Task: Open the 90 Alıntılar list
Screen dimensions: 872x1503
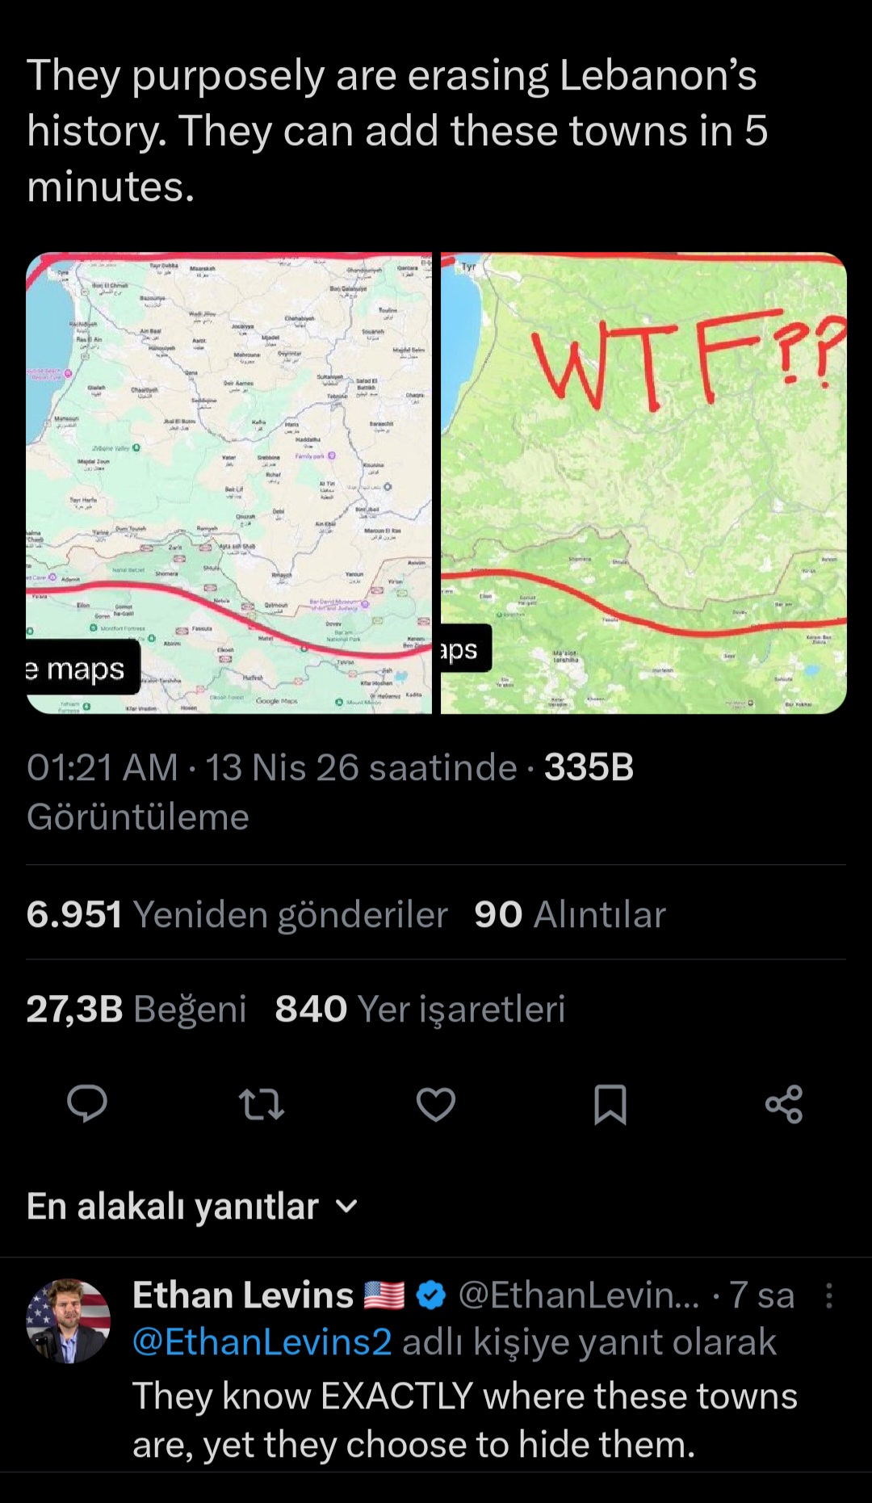Action: point(570,914)
